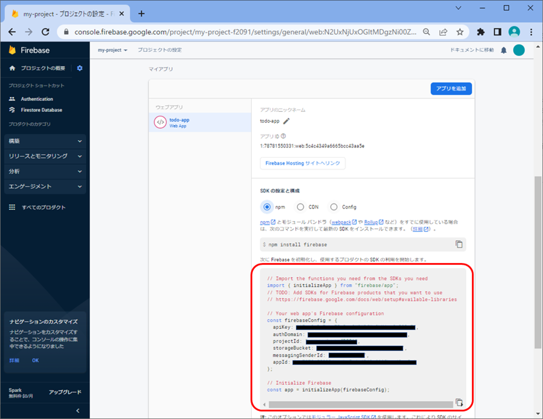This screenshot has height=419, width=543.
Task: Click ドキュメントに移動 link
Action: pos(472,50)
